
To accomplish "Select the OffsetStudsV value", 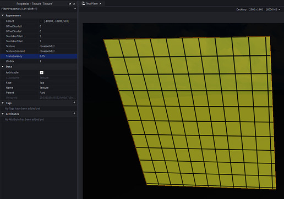I will (40, 31).
